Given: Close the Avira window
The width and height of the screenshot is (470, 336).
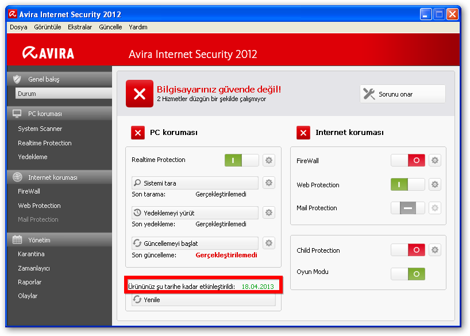Looking at the screenshot, I should click(452, 14).
